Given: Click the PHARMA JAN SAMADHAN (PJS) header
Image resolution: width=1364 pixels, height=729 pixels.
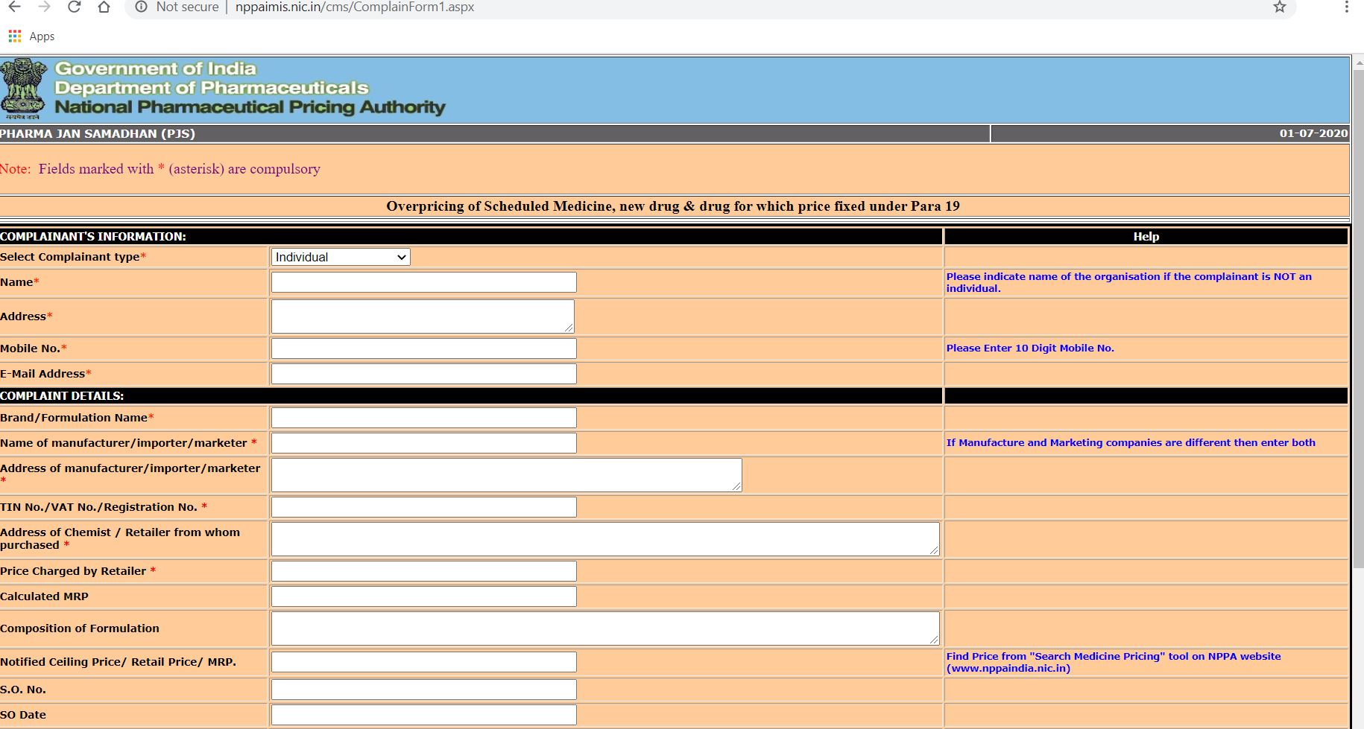Looking at the screenshot, I should 97,134.
